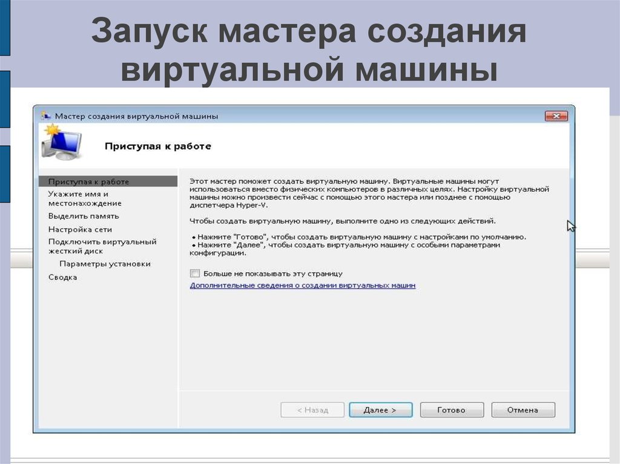Screen dimensions: 620x464
Task: Close the virtual machine wizard window
Action: (x=555, y=116)
